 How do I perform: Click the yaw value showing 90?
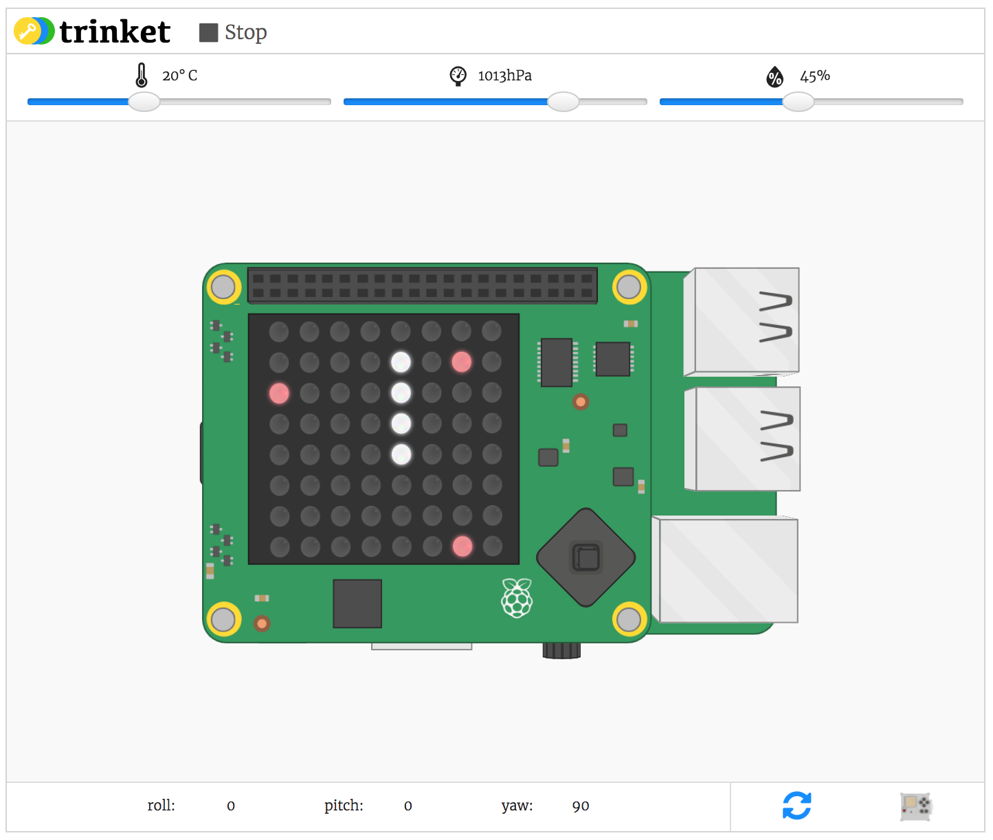point(580,806)
